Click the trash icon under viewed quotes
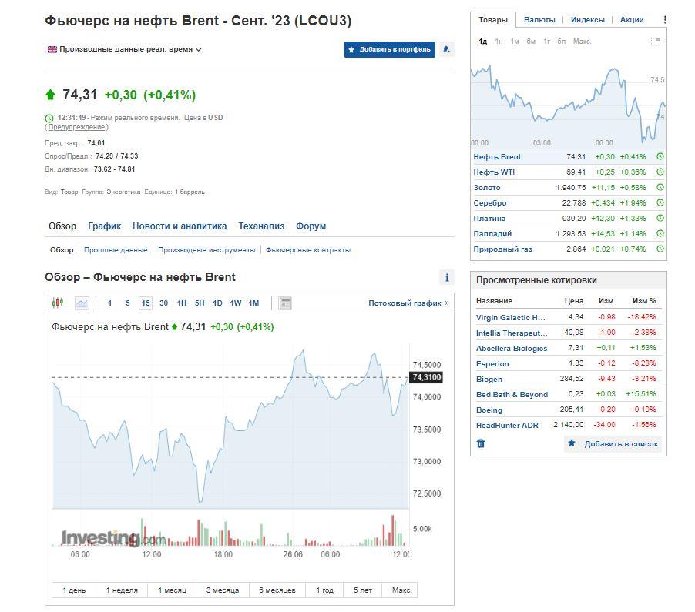This screenshot has width=695, height=612. (481, 443)
